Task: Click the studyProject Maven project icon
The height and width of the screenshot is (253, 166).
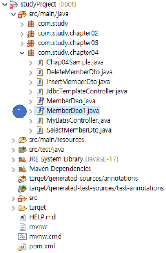Action: (x=14, y=4)
